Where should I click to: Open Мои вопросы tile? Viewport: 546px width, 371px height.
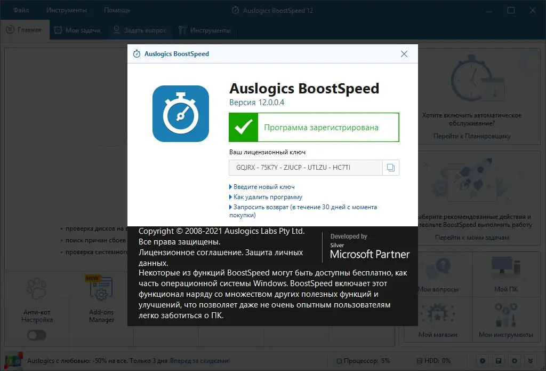pyautogui.click(x=438, y=275)
